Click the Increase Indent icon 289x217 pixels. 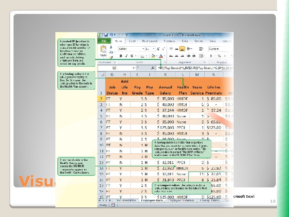click(x=194, y=56)
